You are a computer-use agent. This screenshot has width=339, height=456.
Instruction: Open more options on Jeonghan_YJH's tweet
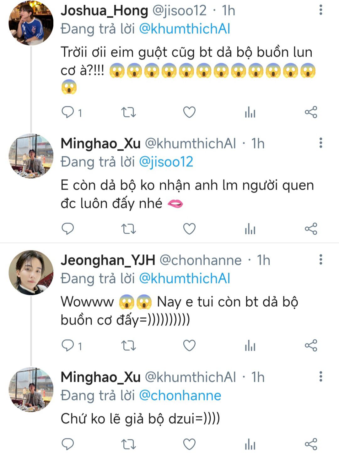320,260
